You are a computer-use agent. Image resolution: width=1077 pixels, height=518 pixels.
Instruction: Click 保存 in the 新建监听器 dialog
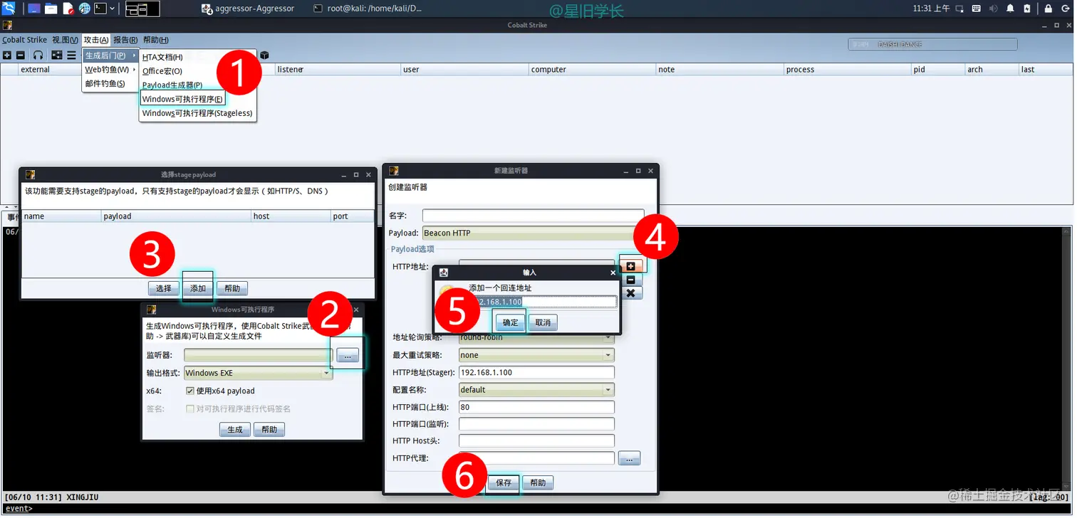click(x=504, y=482)
